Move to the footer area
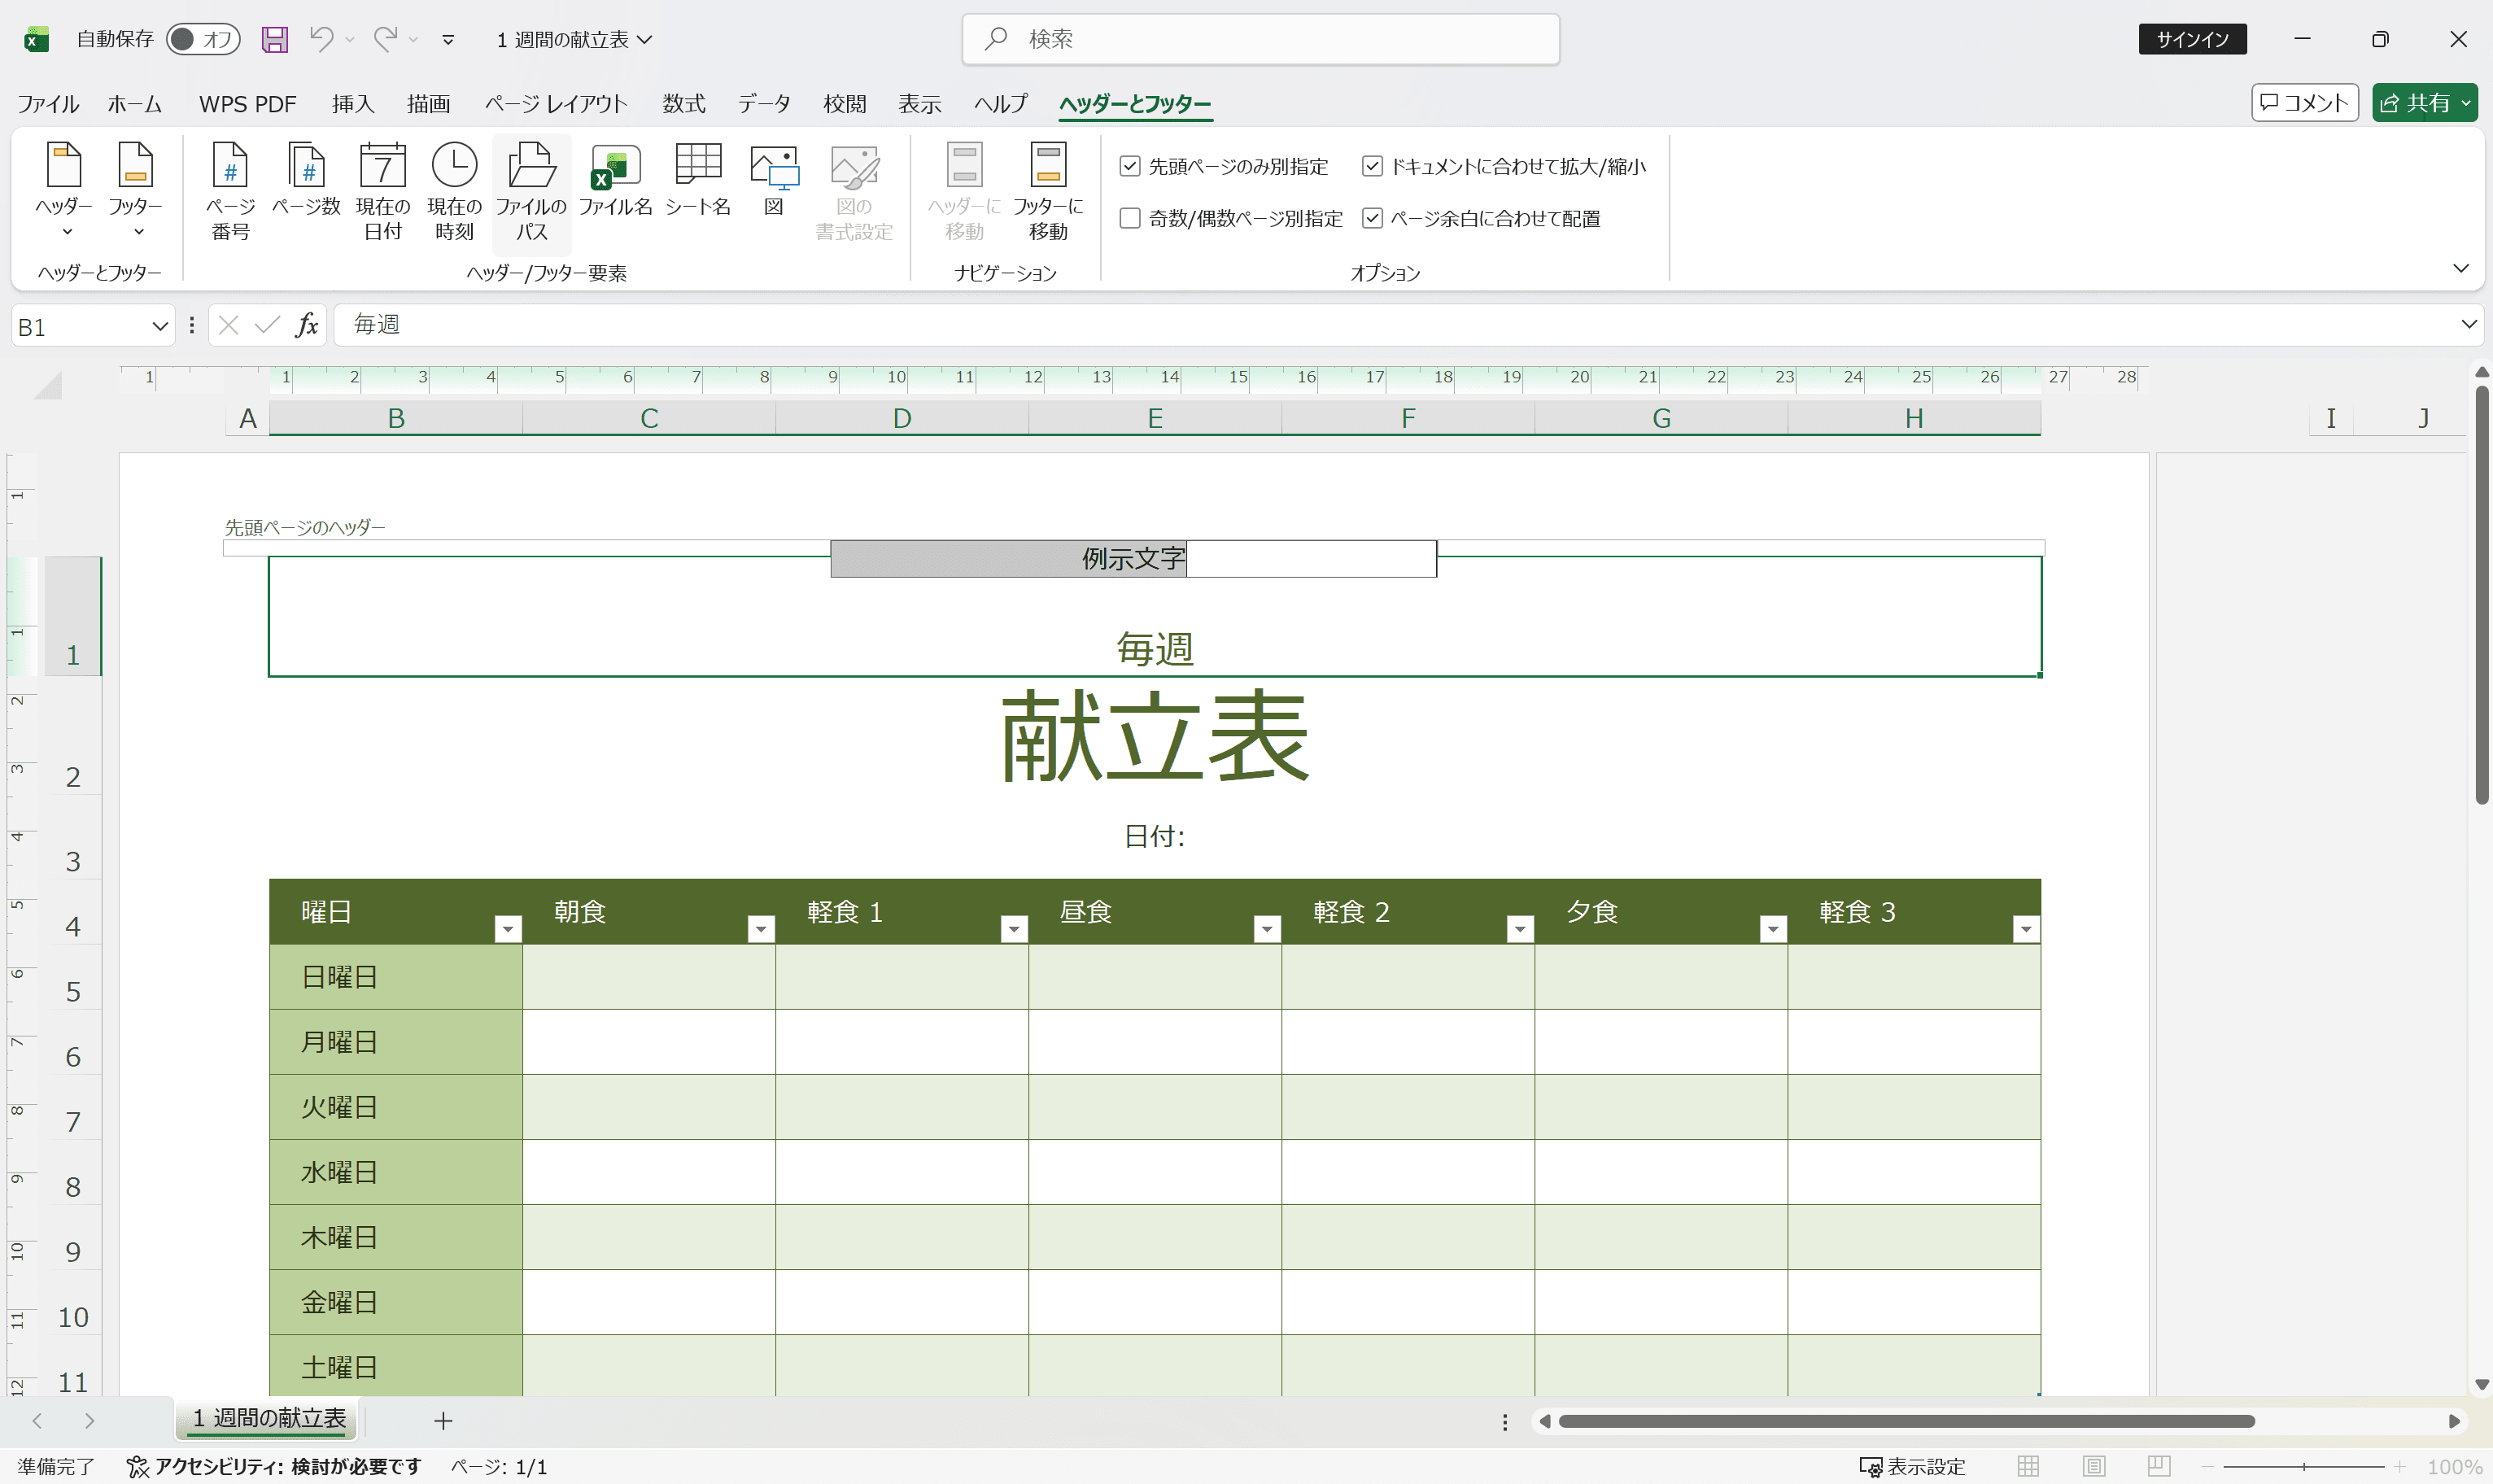The image size is (2493, 1484). (x=1046, y=192)
